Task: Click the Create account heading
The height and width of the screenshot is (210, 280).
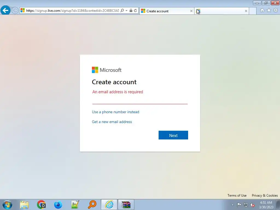Action: pyautogui.click(x=114, y=82)
